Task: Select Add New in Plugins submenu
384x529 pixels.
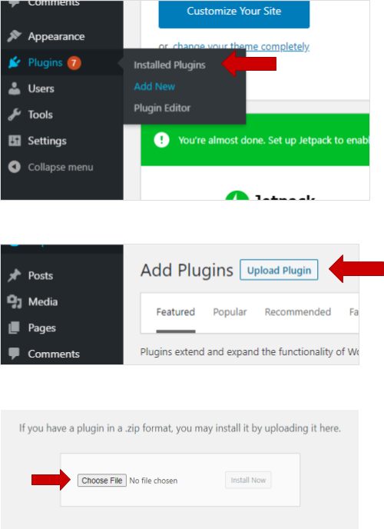Action: pos(154,86)
